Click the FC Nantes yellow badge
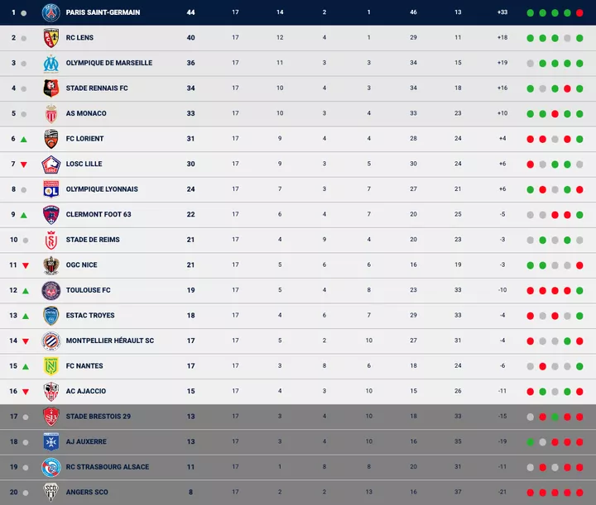 pos(51,365)
